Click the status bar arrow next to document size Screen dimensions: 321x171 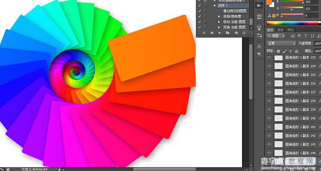click(60, 169)
